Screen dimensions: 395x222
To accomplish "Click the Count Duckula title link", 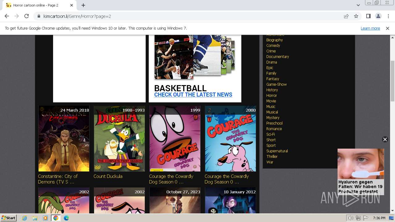I will pyautogui.click(x=108, y=176).
